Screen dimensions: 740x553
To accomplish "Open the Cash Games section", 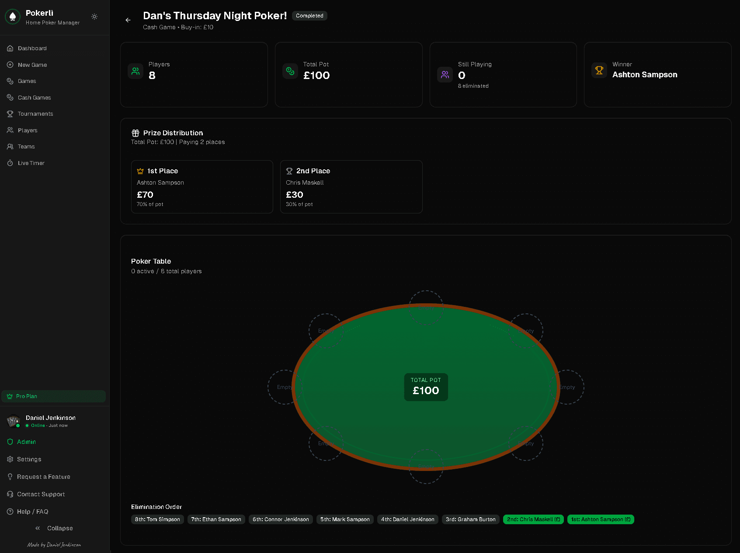I will point(34,98).
